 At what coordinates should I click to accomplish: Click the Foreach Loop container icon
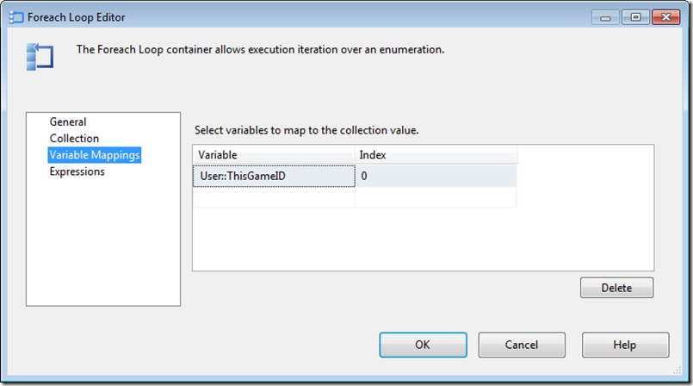point(40,56)
